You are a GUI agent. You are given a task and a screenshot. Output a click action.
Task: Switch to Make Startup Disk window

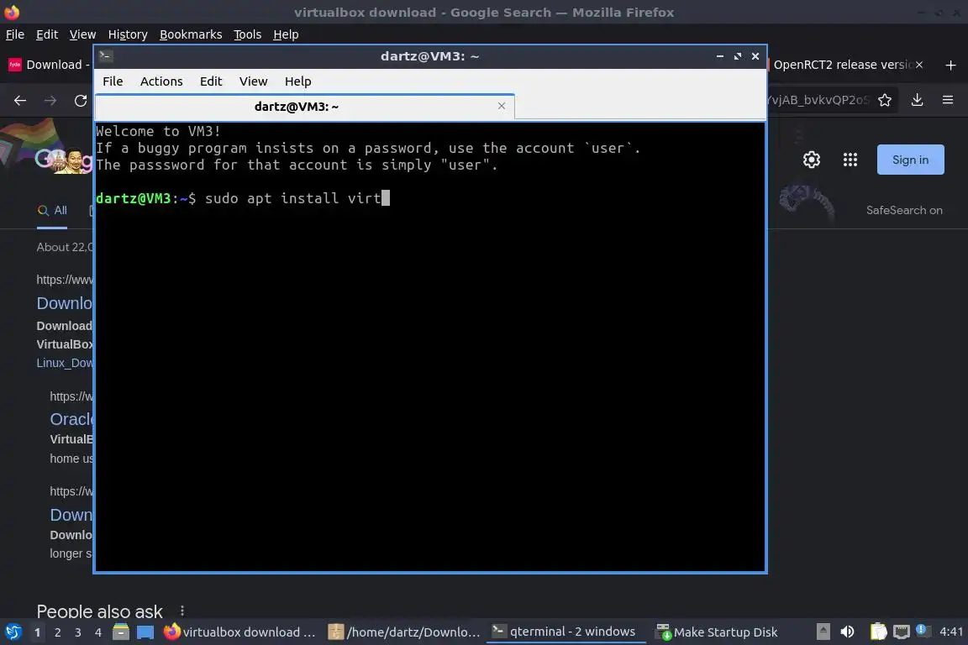click(718, 632)
